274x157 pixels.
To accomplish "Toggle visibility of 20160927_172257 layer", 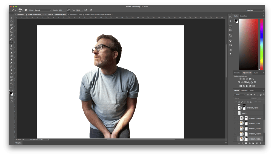I will pos(235,129).
